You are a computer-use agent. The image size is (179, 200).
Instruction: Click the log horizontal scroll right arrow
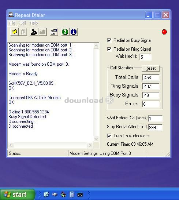[90, 145]
